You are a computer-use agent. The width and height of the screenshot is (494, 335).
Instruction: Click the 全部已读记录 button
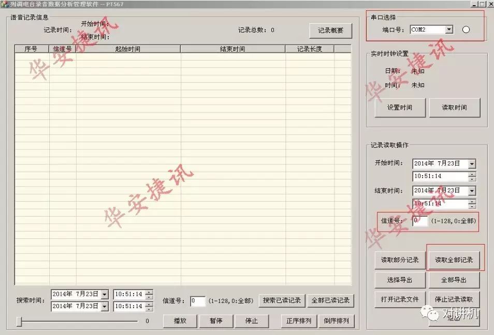[331, 301]
